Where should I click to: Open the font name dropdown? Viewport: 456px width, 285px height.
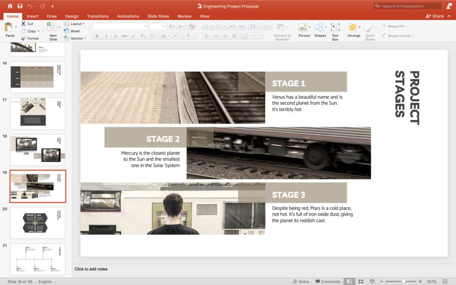tap(146, 26)
